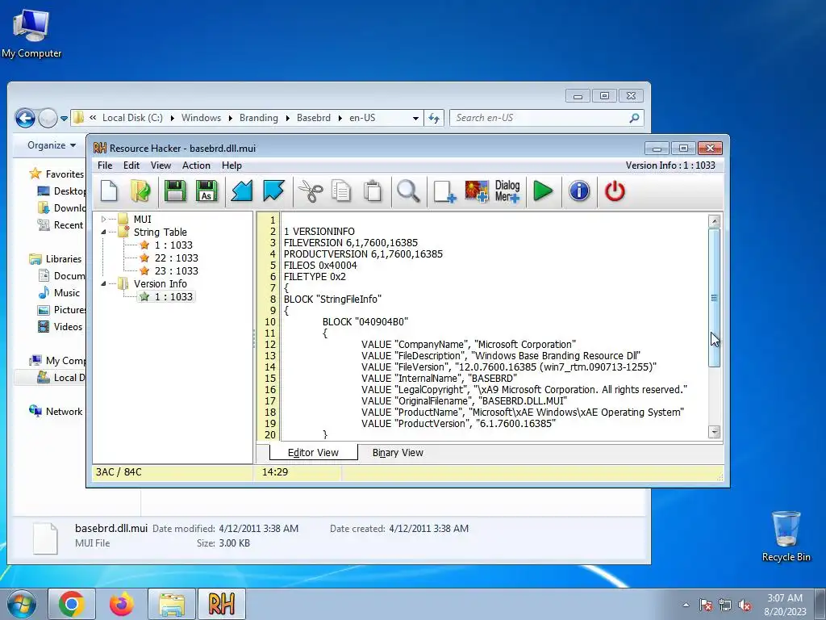This screenshot has height=620, width=826.
Task: Expand the MUI tree node
Action: click(104, 220)
